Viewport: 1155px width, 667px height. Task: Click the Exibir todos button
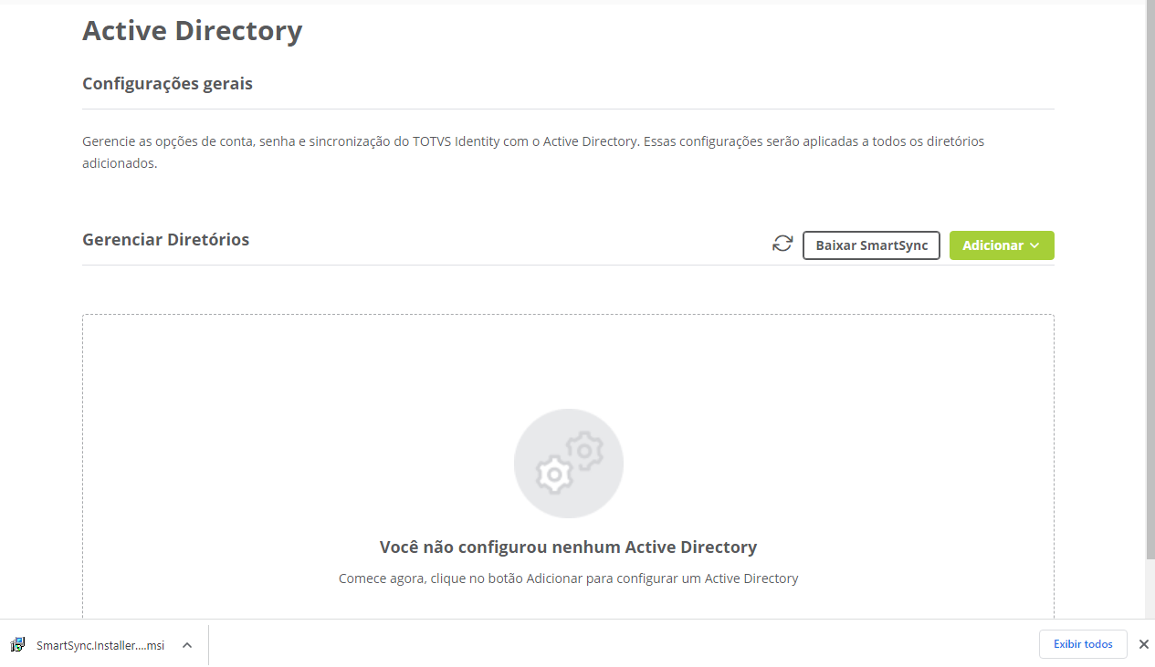point(1083,644)
